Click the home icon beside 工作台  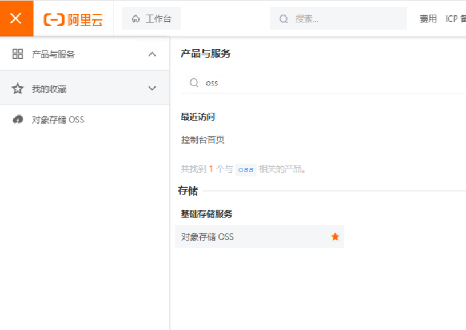[136, 19]
